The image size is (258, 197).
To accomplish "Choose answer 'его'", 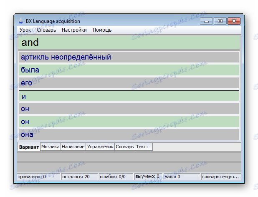I will (x=129, y=83).
